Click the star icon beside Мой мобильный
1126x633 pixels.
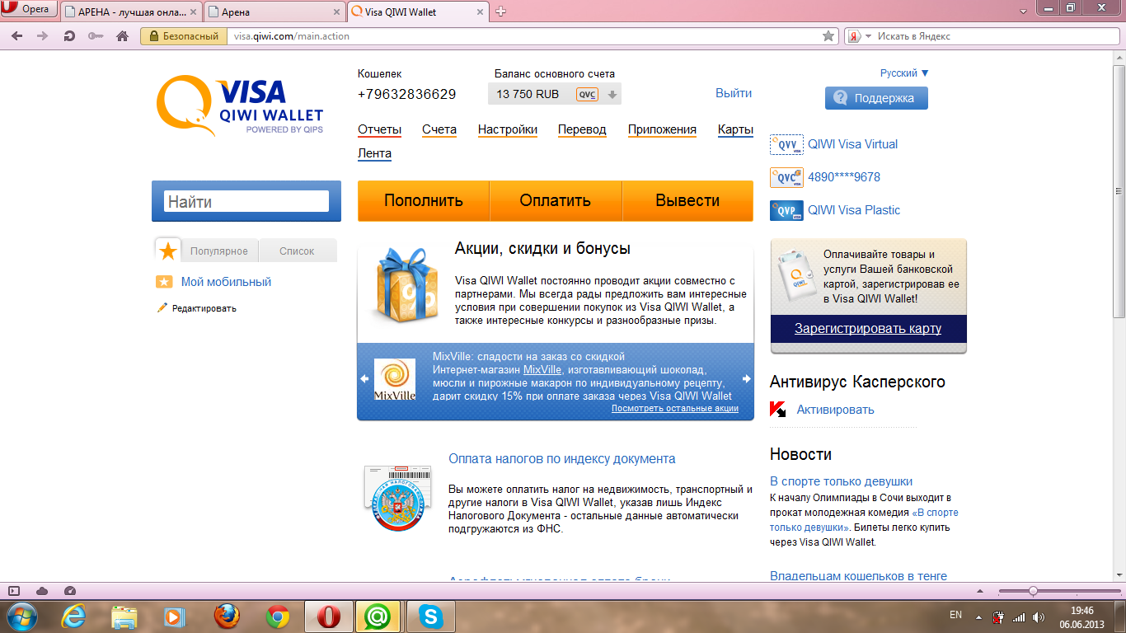[164, 282]
